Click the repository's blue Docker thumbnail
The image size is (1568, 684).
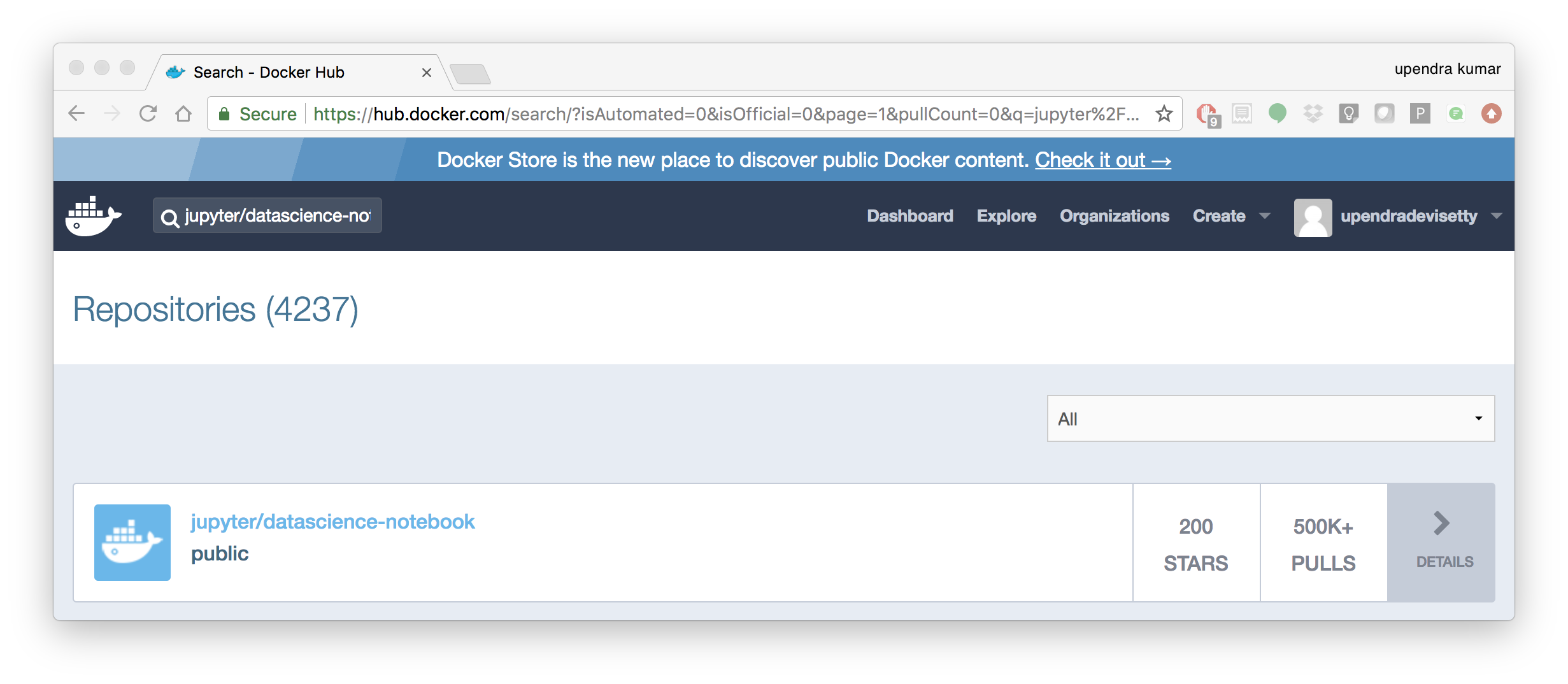(132, 543)
